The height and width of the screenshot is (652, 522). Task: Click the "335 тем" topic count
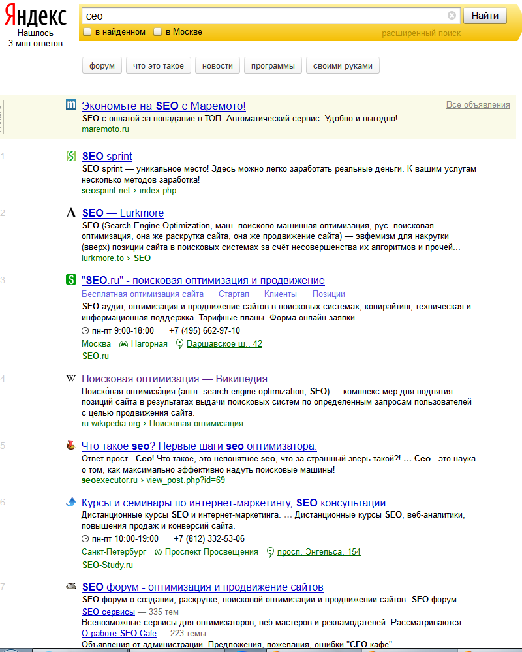coord(164,612)
